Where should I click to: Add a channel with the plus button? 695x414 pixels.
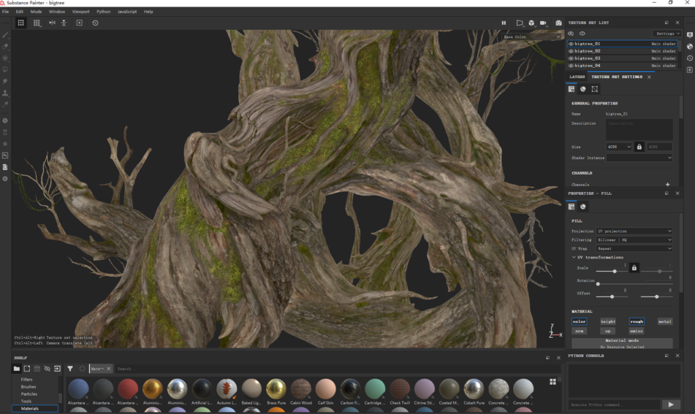coord(667,185)
